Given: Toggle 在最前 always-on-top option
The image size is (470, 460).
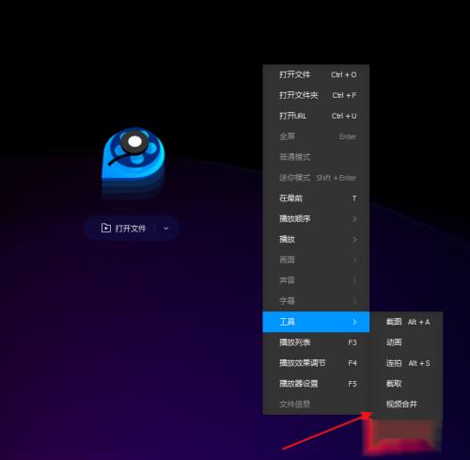Looking at the screenshot, I should [316, 198].
